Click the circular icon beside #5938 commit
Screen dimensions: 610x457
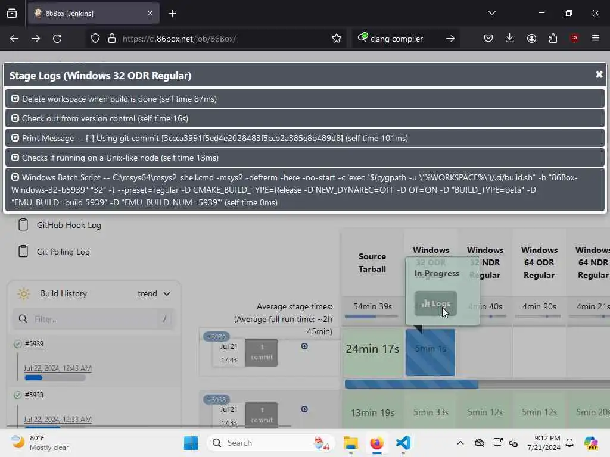[304, 409]
